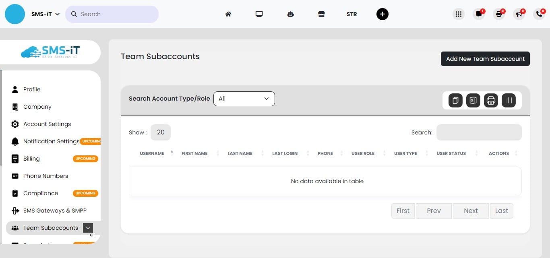
Task: Open column visibility icon
Action: tap(509, 101)
